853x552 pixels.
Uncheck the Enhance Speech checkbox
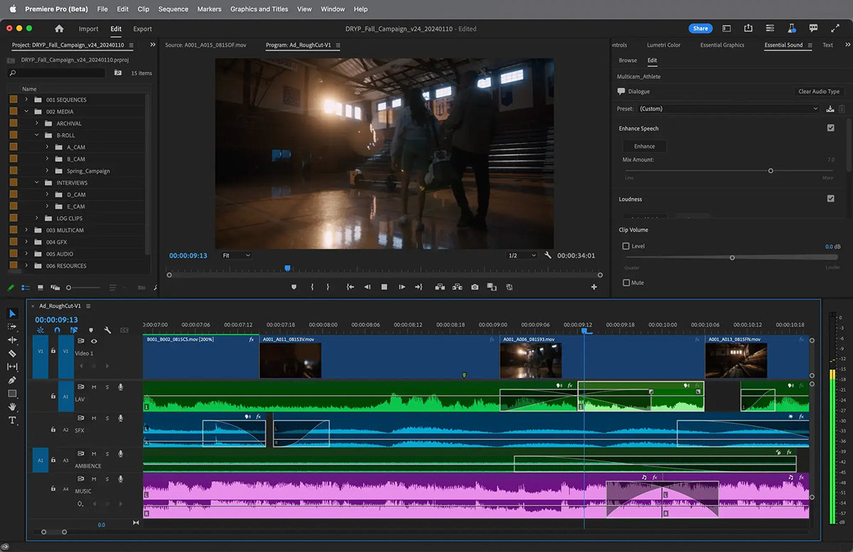click(x=830, y=128)
